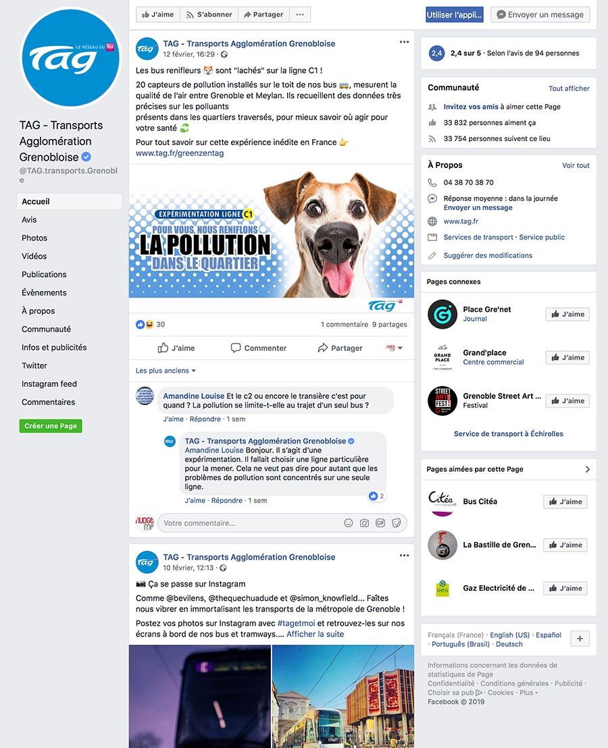Like the La Bastille de Grenoble page
The height and width of the screenshot is (748, 608).
[565, 545]
